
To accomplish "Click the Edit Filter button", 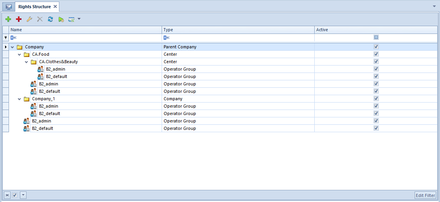I will (426, 195).
